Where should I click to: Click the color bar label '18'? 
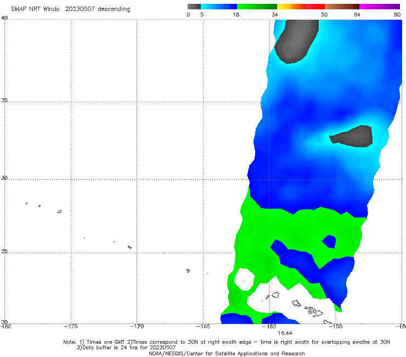coord(236,14)
